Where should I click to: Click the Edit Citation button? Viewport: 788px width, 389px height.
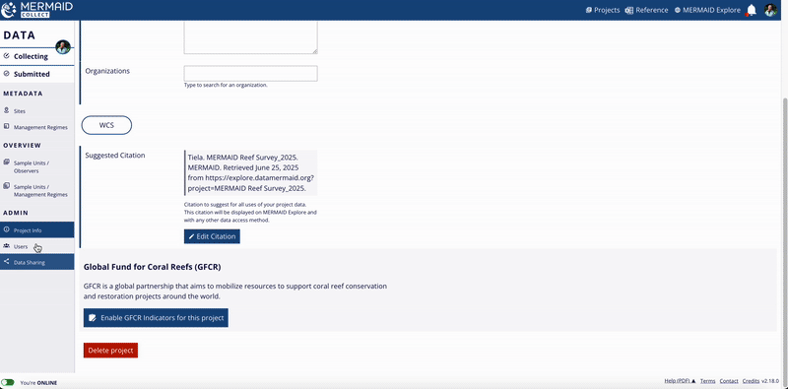[x=212, y=236]
